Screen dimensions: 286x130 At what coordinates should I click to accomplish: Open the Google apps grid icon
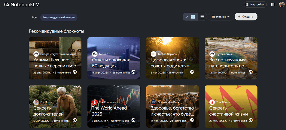[273, 5]
